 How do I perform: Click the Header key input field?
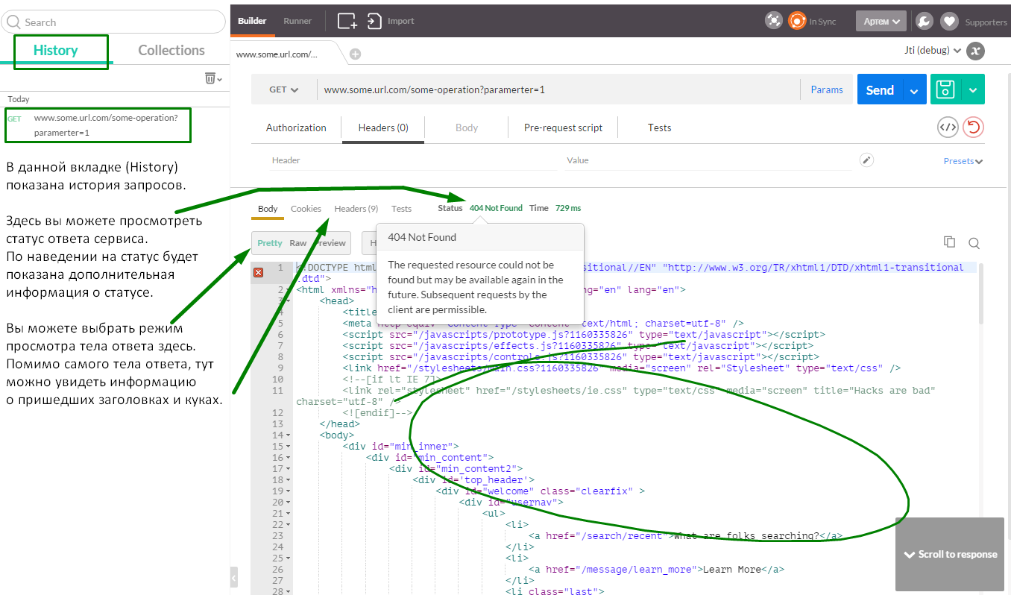[x=414, y=160]
